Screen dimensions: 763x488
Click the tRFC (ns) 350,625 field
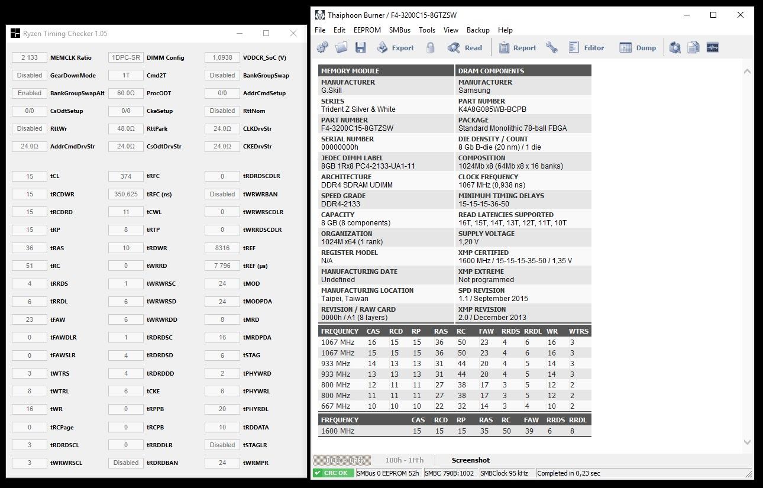[126, 194]
